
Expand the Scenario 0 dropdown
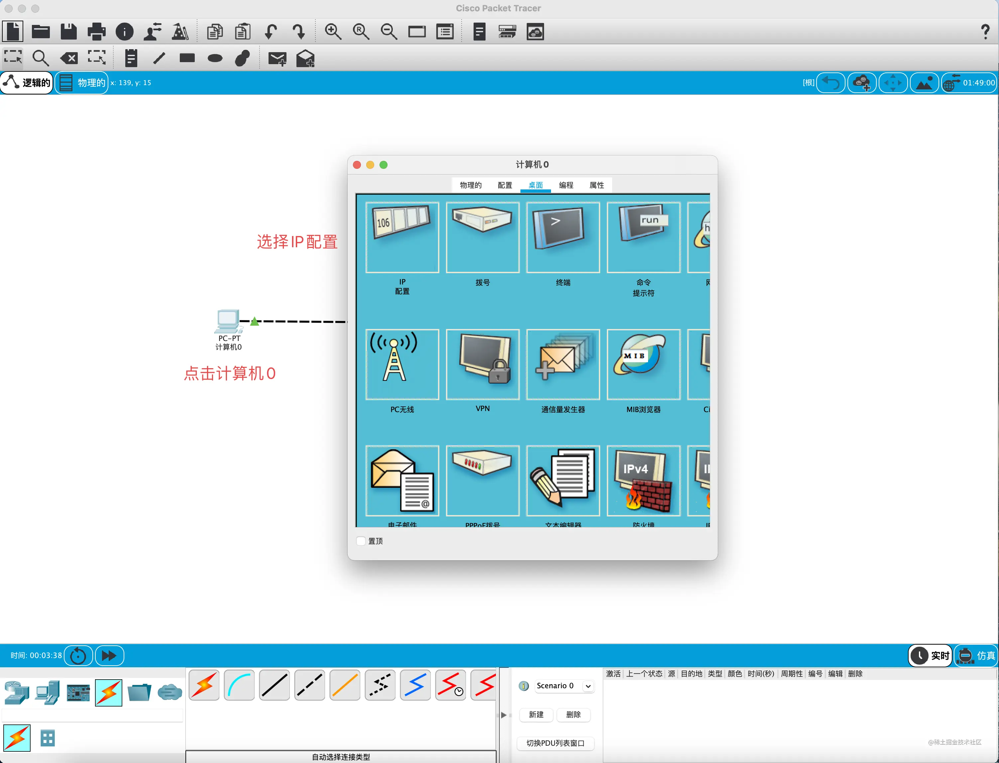pyautogui.click(x=588, y=686)
